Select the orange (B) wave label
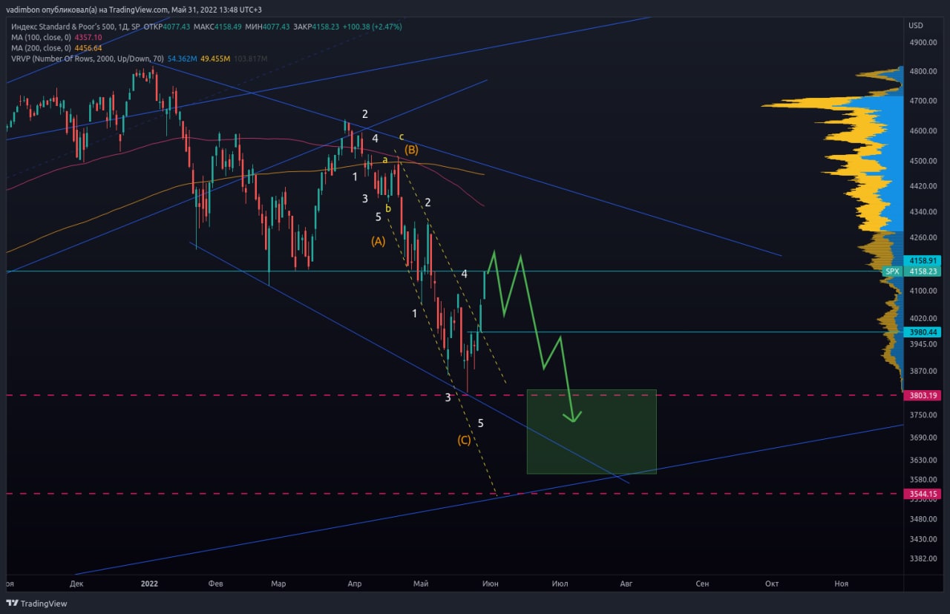 click(411, 150)
